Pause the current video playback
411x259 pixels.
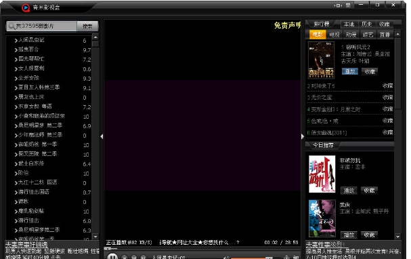point(112,257)
